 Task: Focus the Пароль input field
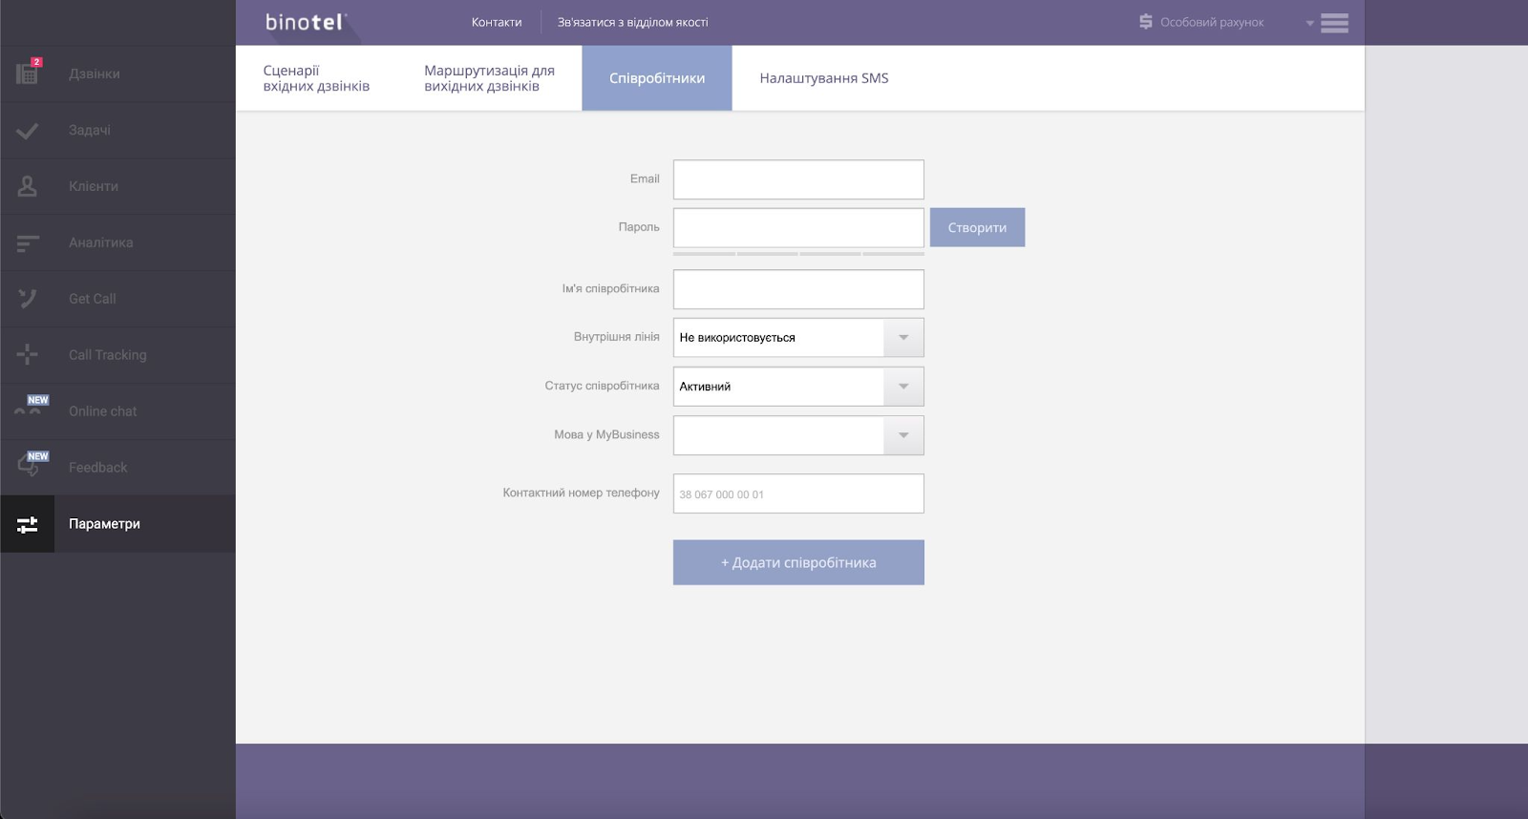[798, 228]
